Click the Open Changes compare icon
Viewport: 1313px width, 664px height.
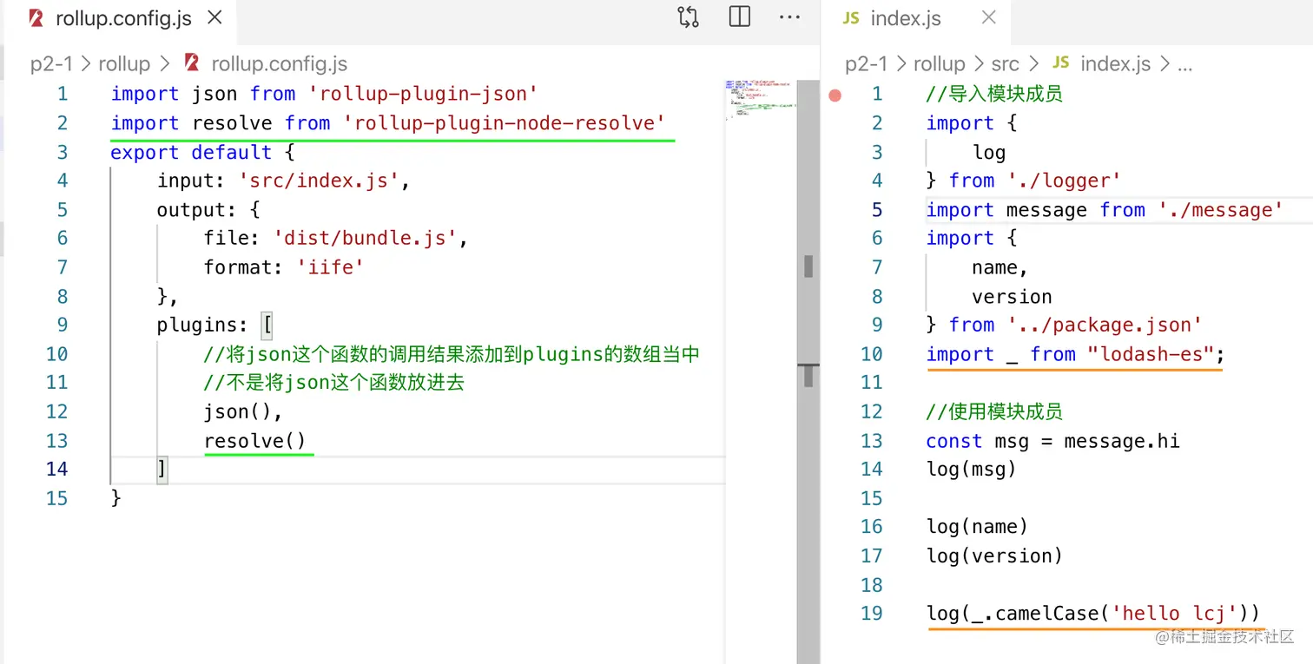pyautogui.click(x=688, y=17)
